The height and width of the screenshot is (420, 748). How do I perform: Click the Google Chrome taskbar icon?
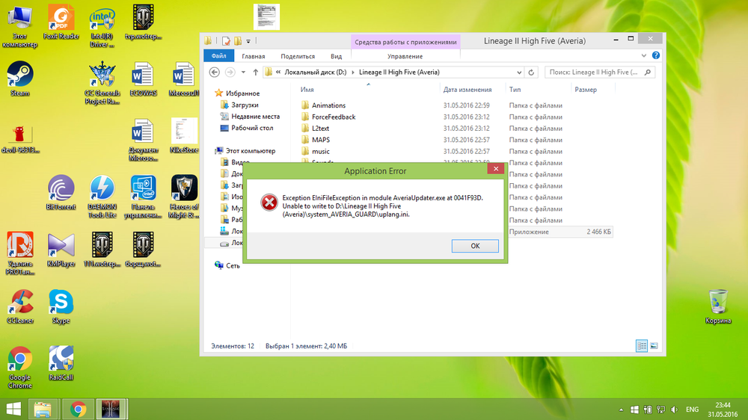(x=78, y=409)
